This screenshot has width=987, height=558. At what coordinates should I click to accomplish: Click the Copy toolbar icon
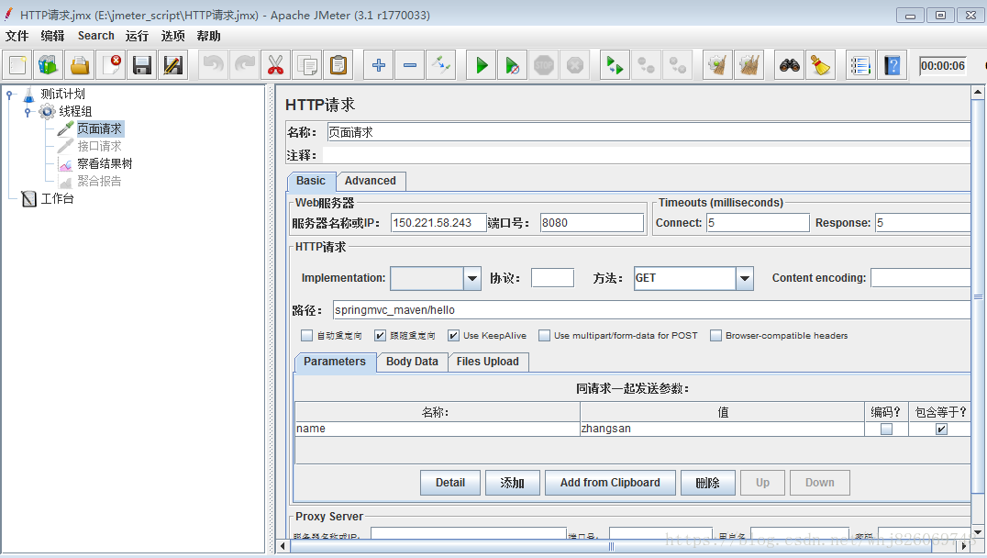pos(307,65)
